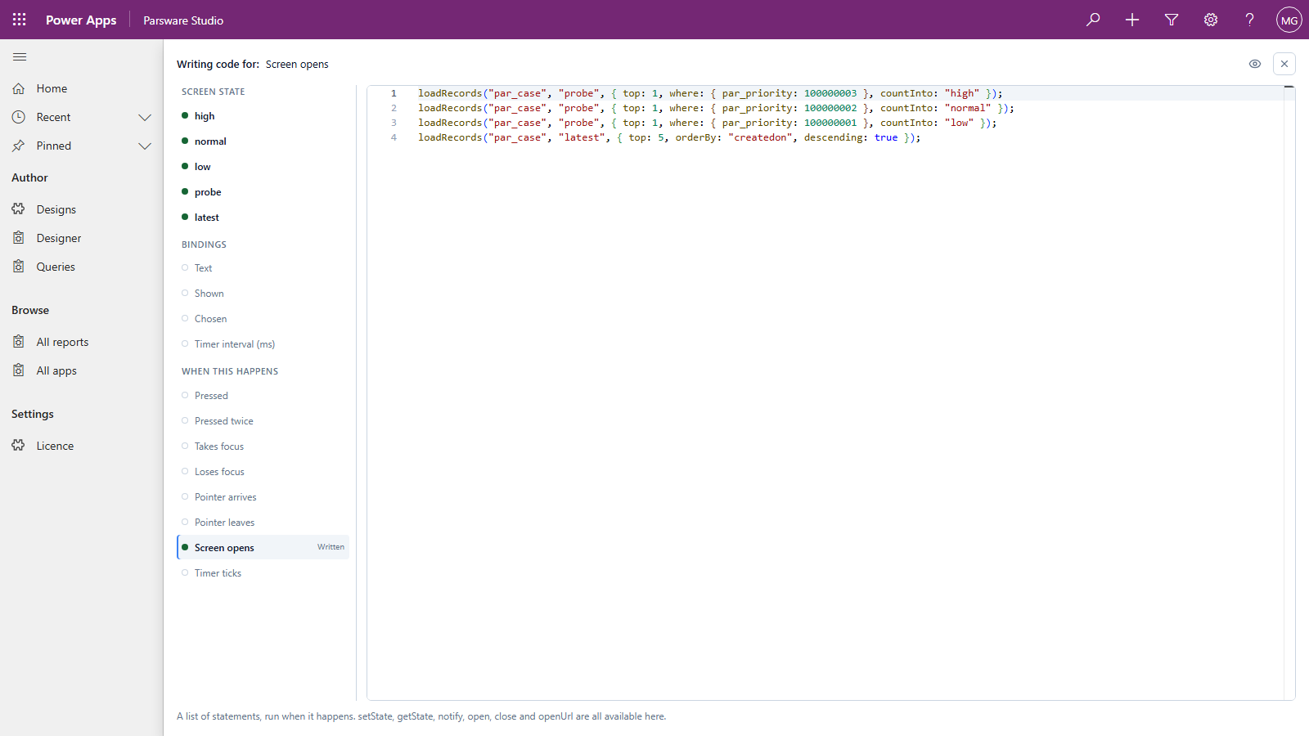Collapse navigation with hamburger icon
Image resolution: width=1309 pixels, height=736 pixels.
pyautogui.click(x=20, y=56)
